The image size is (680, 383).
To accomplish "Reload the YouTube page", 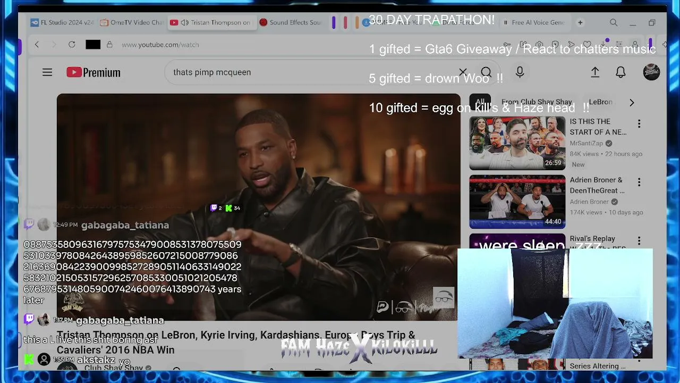I will click(72, 45).
